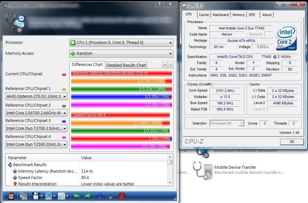This screenshot has height=203, width=308.
Task: Click the chart tab scroll-left arrow
Action: tap(165, 65)
